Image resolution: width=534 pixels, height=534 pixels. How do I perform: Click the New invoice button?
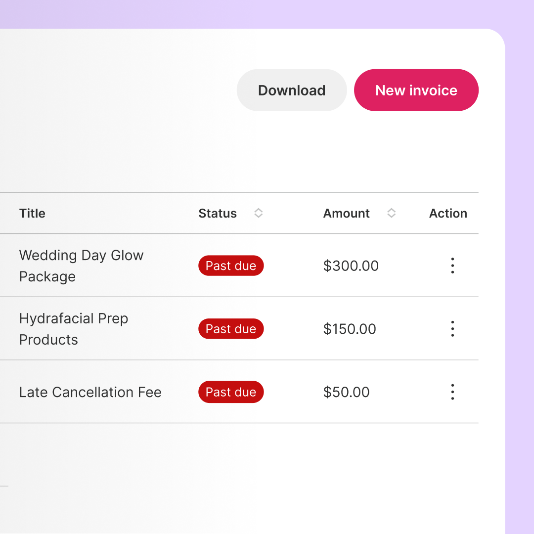[416, 90]
